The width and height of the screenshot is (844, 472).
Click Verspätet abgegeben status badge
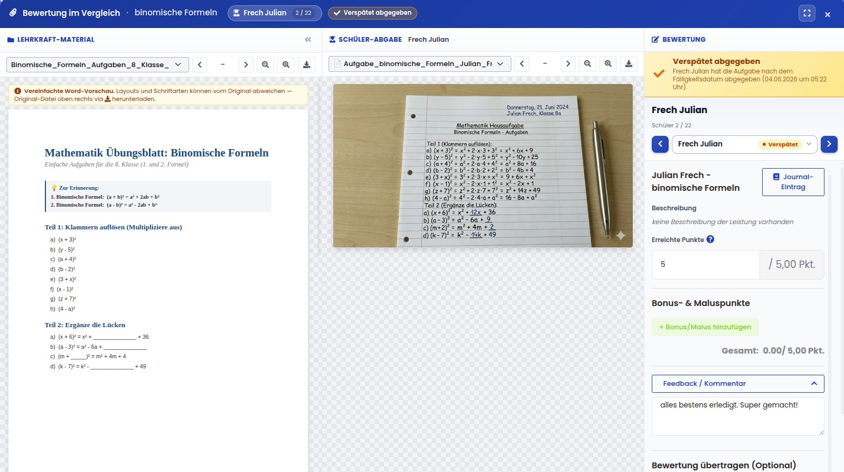pos(372,13)
